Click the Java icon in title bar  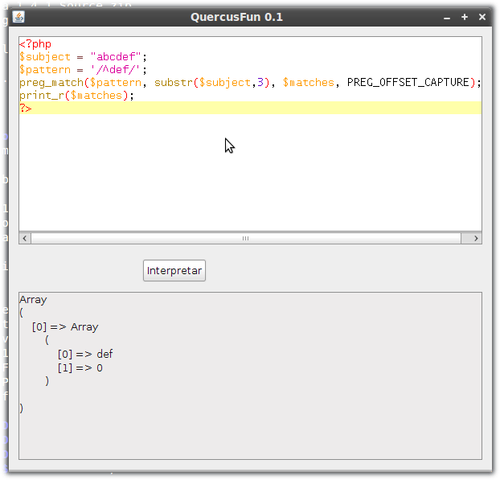point(18,17)
